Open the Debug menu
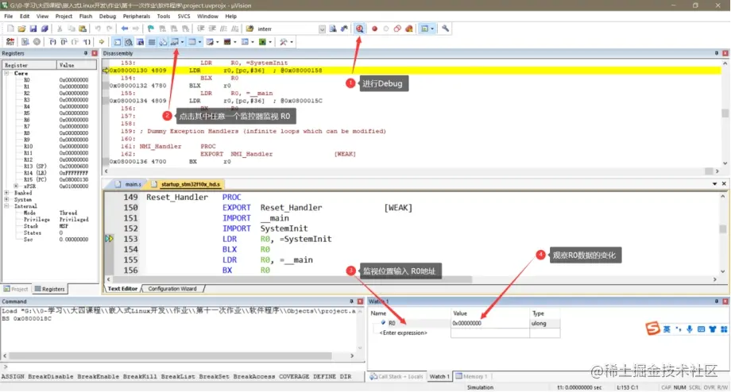 pos(107,17)
